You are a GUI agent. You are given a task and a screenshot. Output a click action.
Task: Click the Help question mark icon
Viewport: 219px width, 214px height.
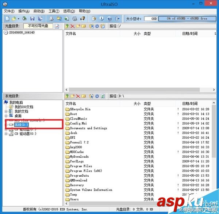click(109, 19)
